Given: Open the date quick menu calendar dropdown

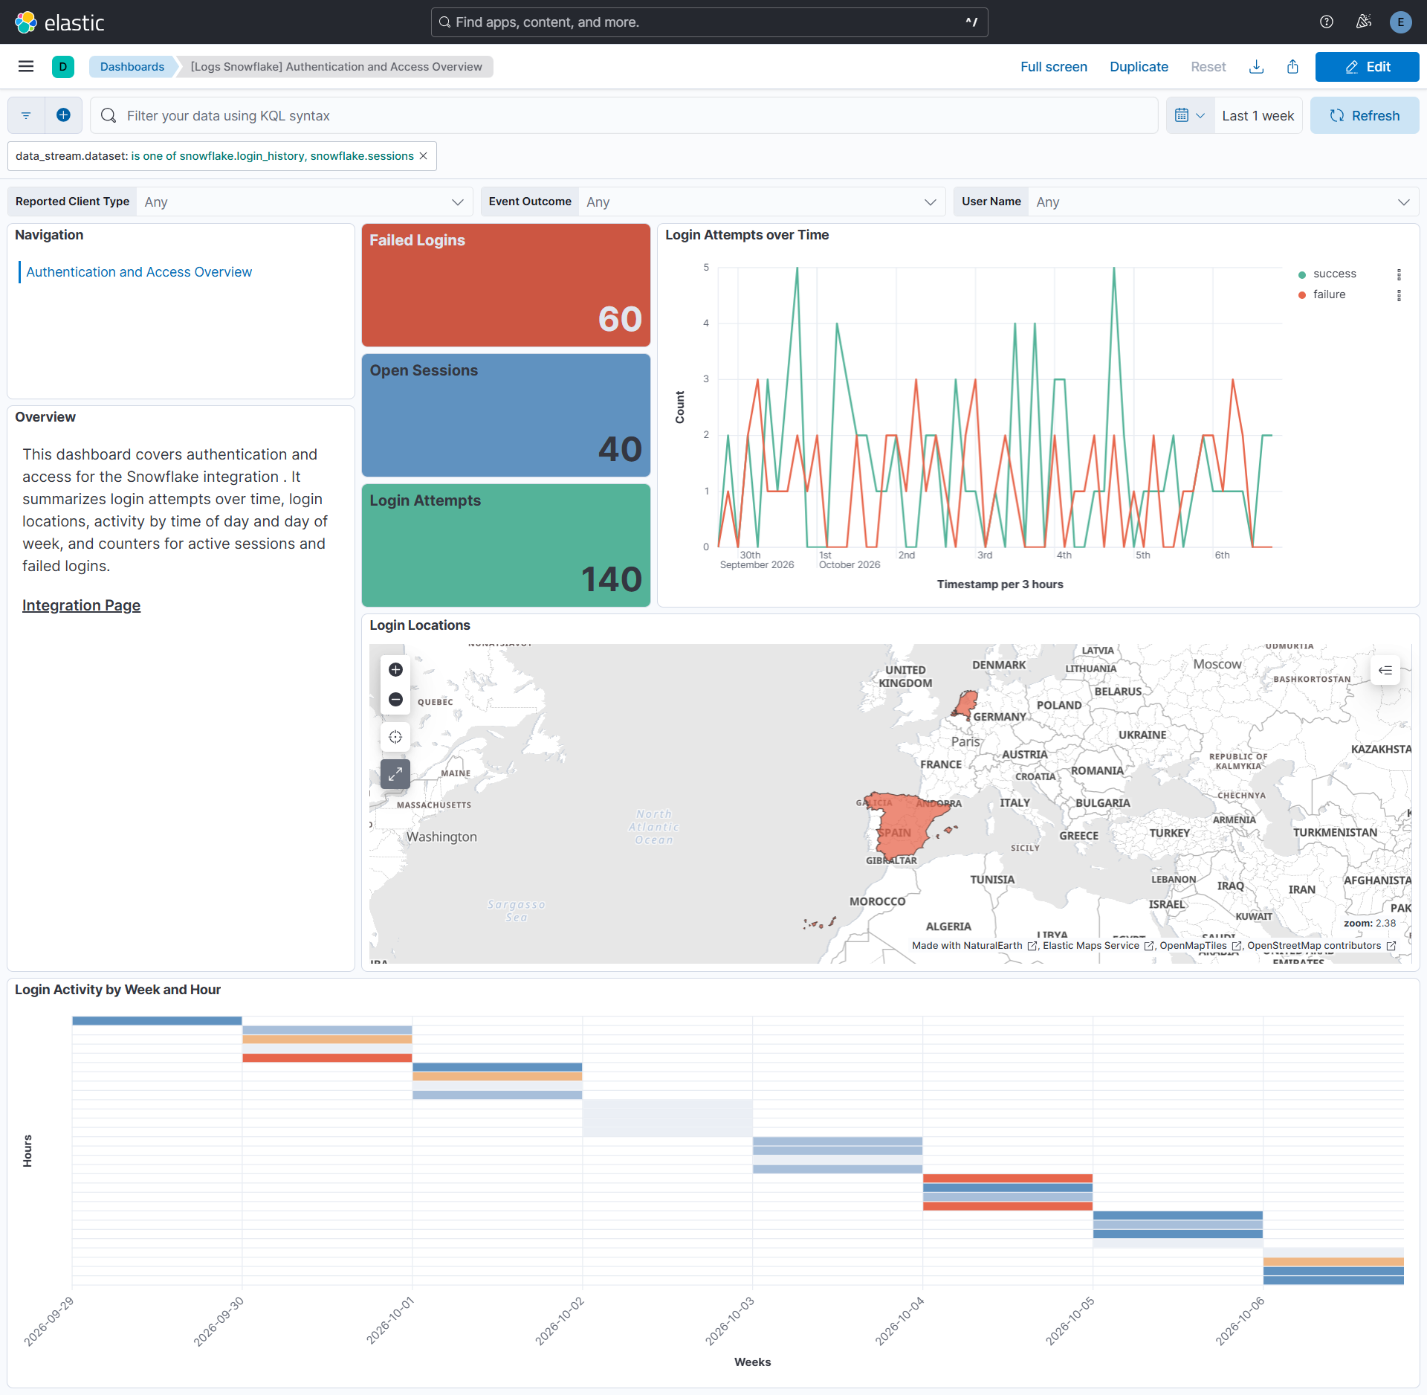Looking at the screenshot, I should [1190, 115].
